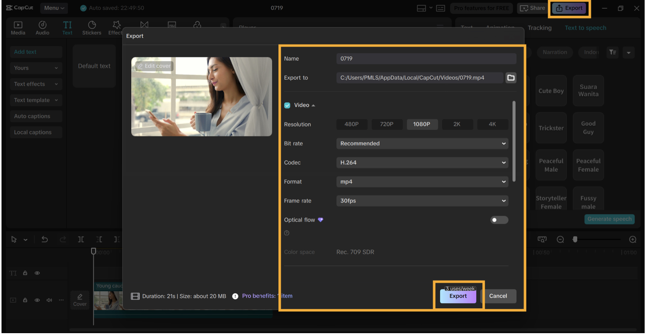Open the Media panel icon
The height and width of the screenshot is (335, 645).
tap(18, 28)
